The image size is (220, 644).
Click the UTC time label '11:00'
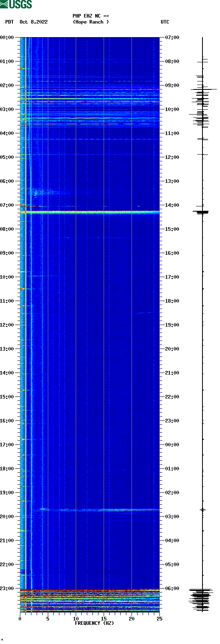click(172, 133)
